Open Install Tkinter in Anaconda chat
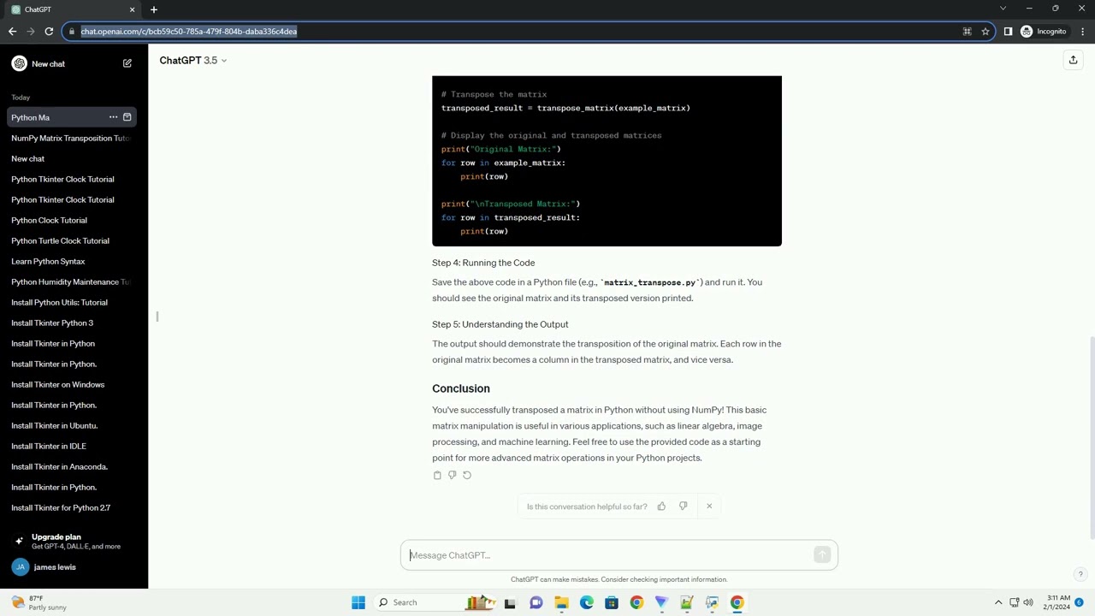1095x616 pixels. click(x=70, y=466)
